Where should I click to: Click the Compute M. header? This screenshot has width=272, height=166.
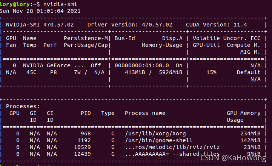tap(243, 45)
